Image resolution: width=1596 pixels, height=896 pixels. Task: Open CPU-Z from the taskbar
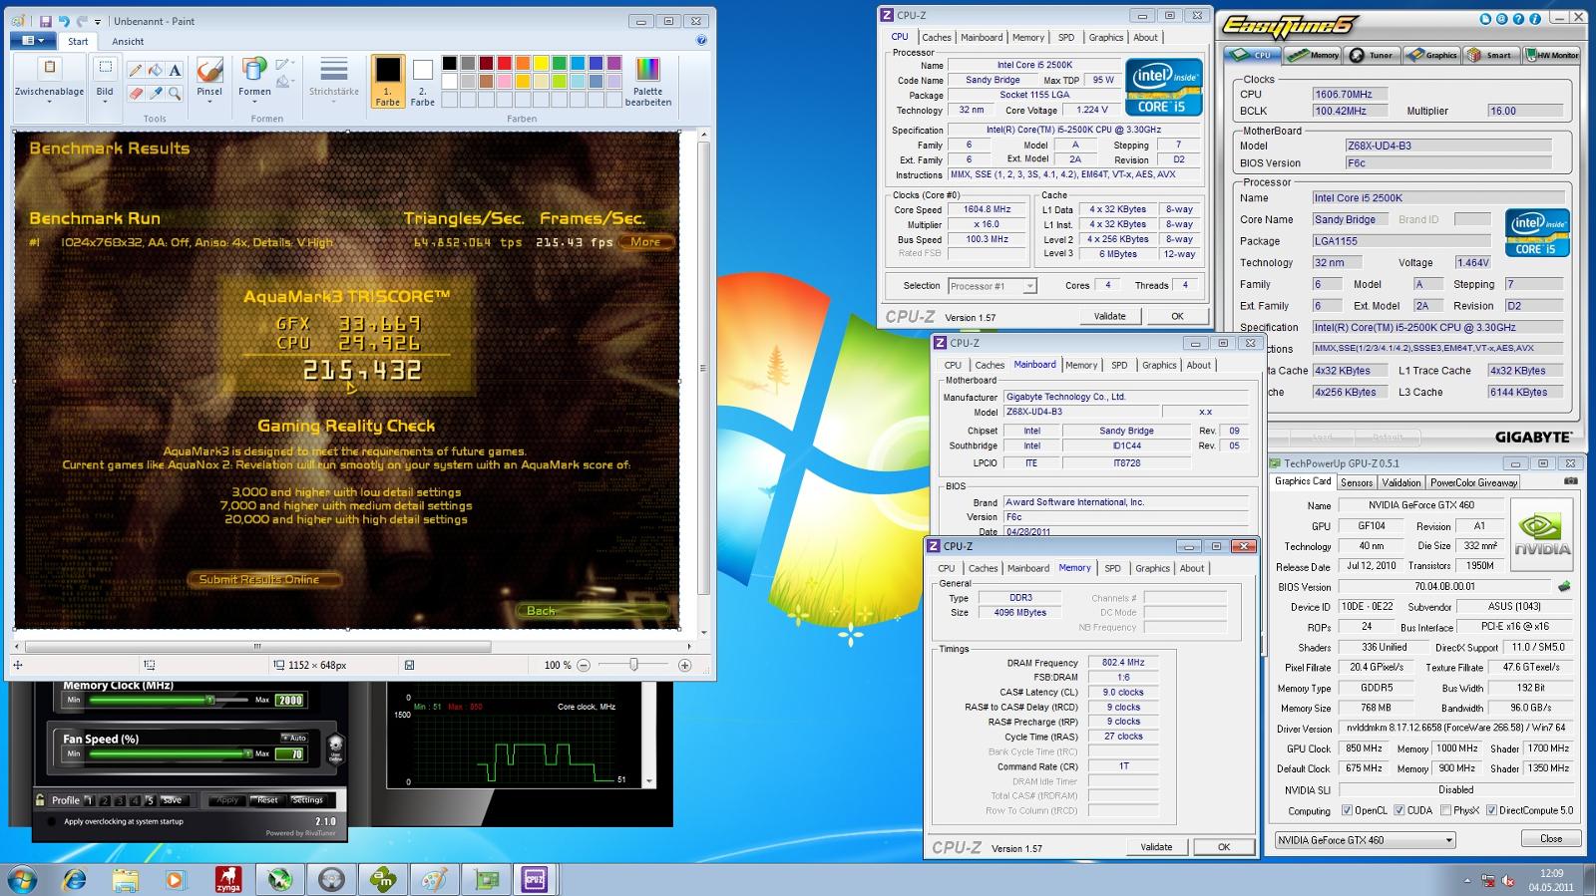[x=534, y=879]
